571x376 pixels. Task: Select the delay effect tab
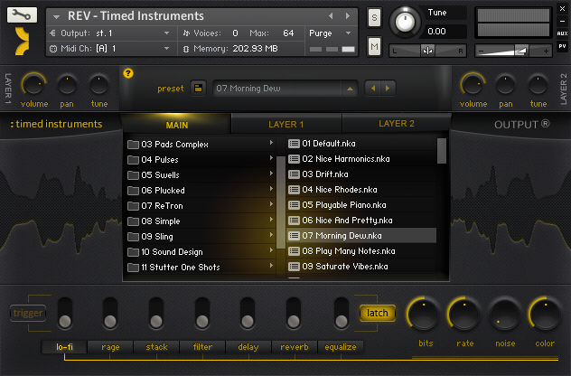pos(248,346)
